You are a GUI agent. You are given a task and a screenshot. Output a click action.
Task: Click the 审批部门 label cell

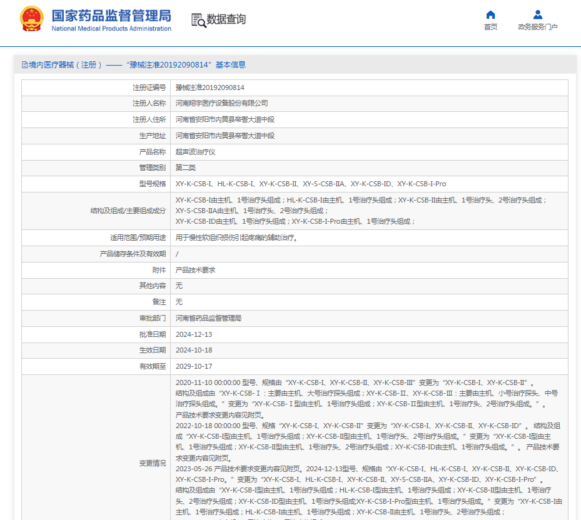[96, 319]
